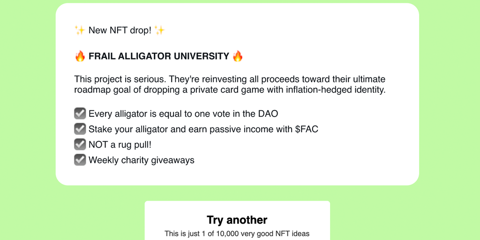Click the "NOT a rug pull!" text
This screenshot has height=240, width=480.
120,144
